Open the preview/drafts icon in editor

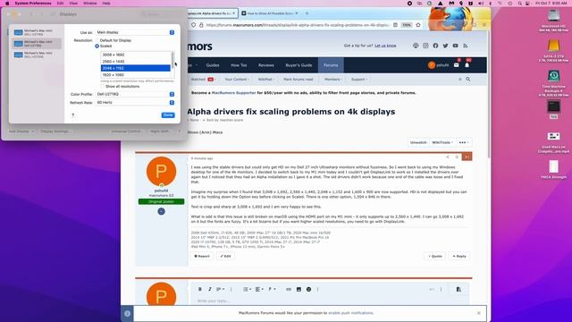(x=458, y=289)
